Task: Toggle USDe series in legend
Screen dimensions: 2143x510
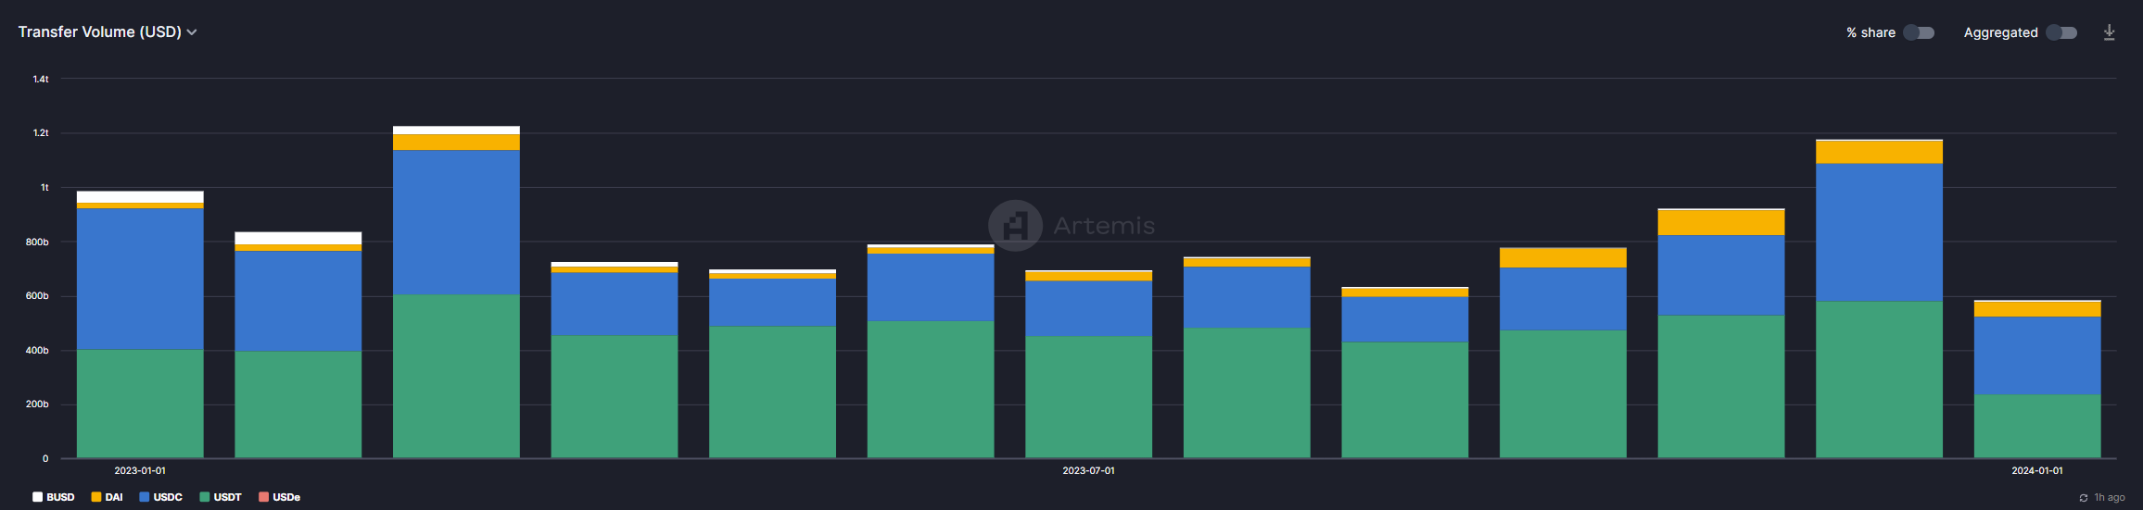Action: coord(279,497)
